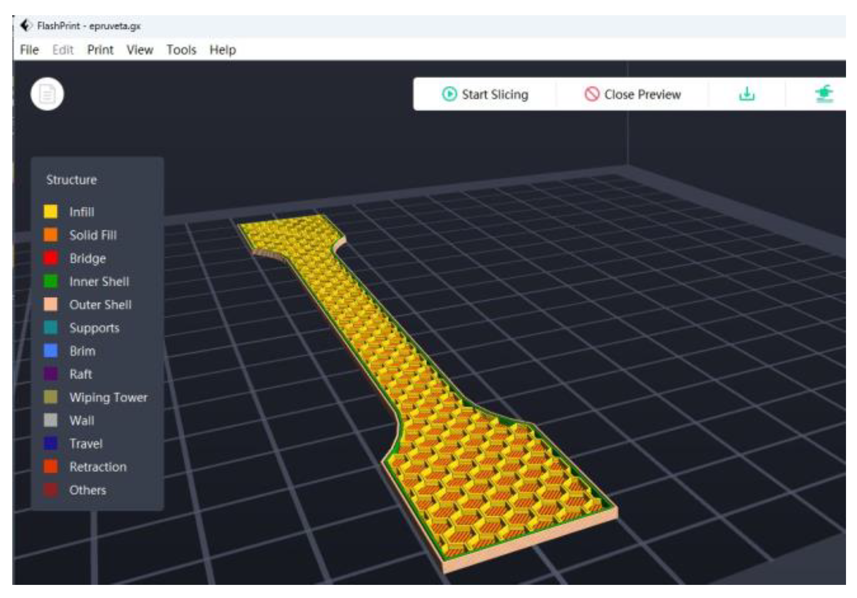This screenshot has height=598, width=857.
Task: Click the green Inner Shell swatch
Action: (51, 281)
